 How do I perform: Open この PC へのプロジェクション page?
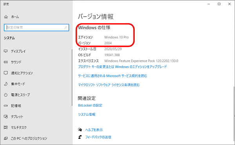click(29, 138)
